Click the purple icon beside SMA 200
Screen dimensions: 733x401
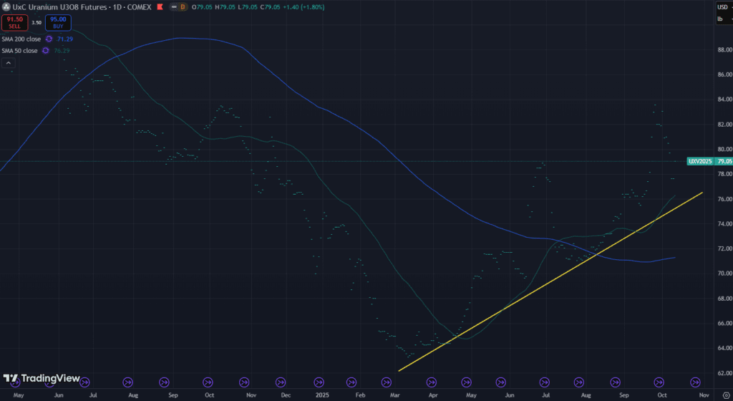pos(49,39)
